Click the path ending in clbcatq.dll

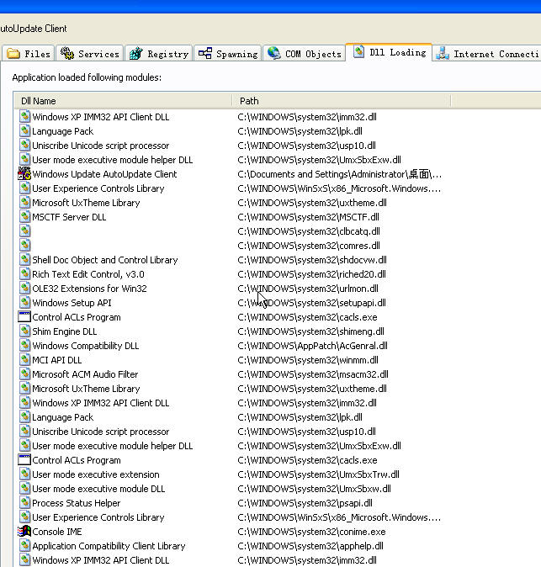tap(308, 231)
